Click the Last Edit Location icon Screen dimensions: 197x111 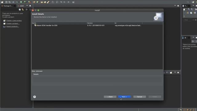click(61, 2)
